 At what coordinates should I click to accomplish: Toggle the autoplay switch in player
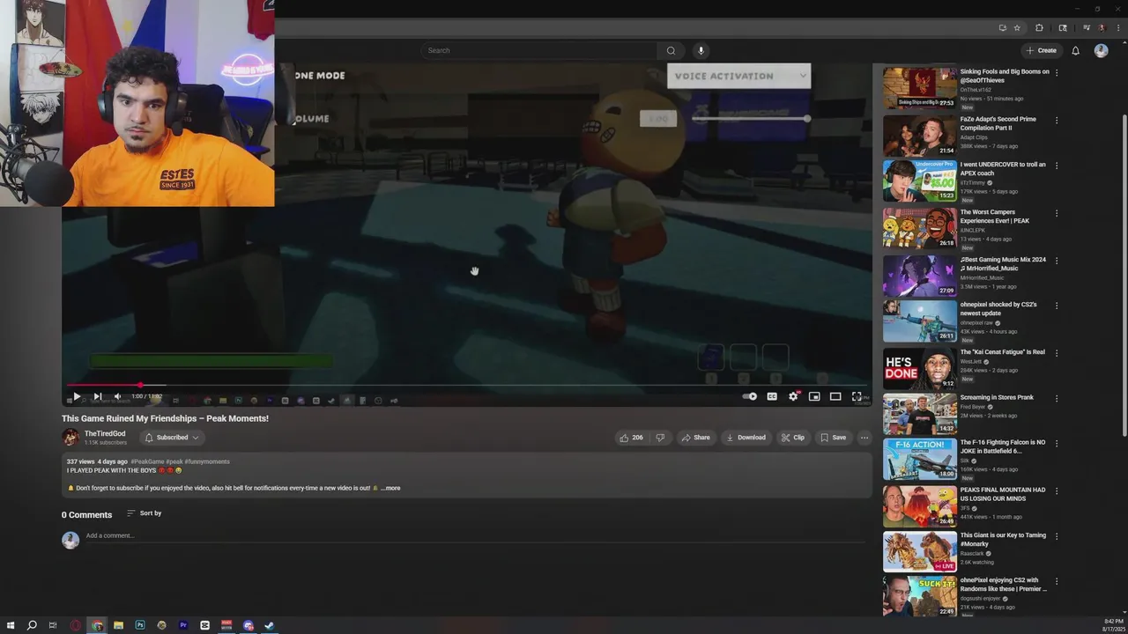point(750,396)
